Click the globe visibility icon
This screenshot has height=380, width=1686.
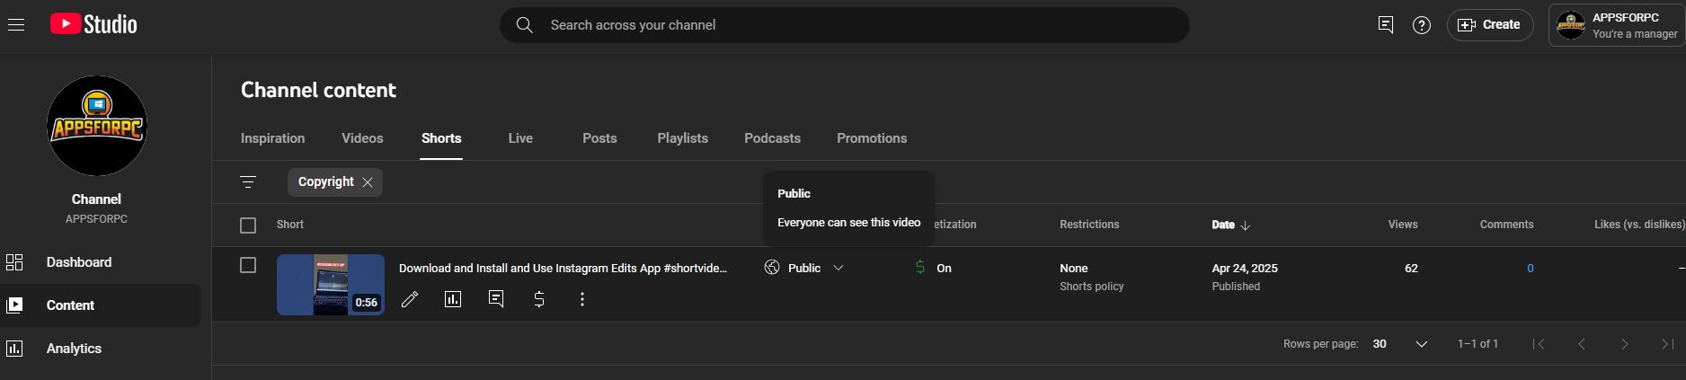point(772,267)
